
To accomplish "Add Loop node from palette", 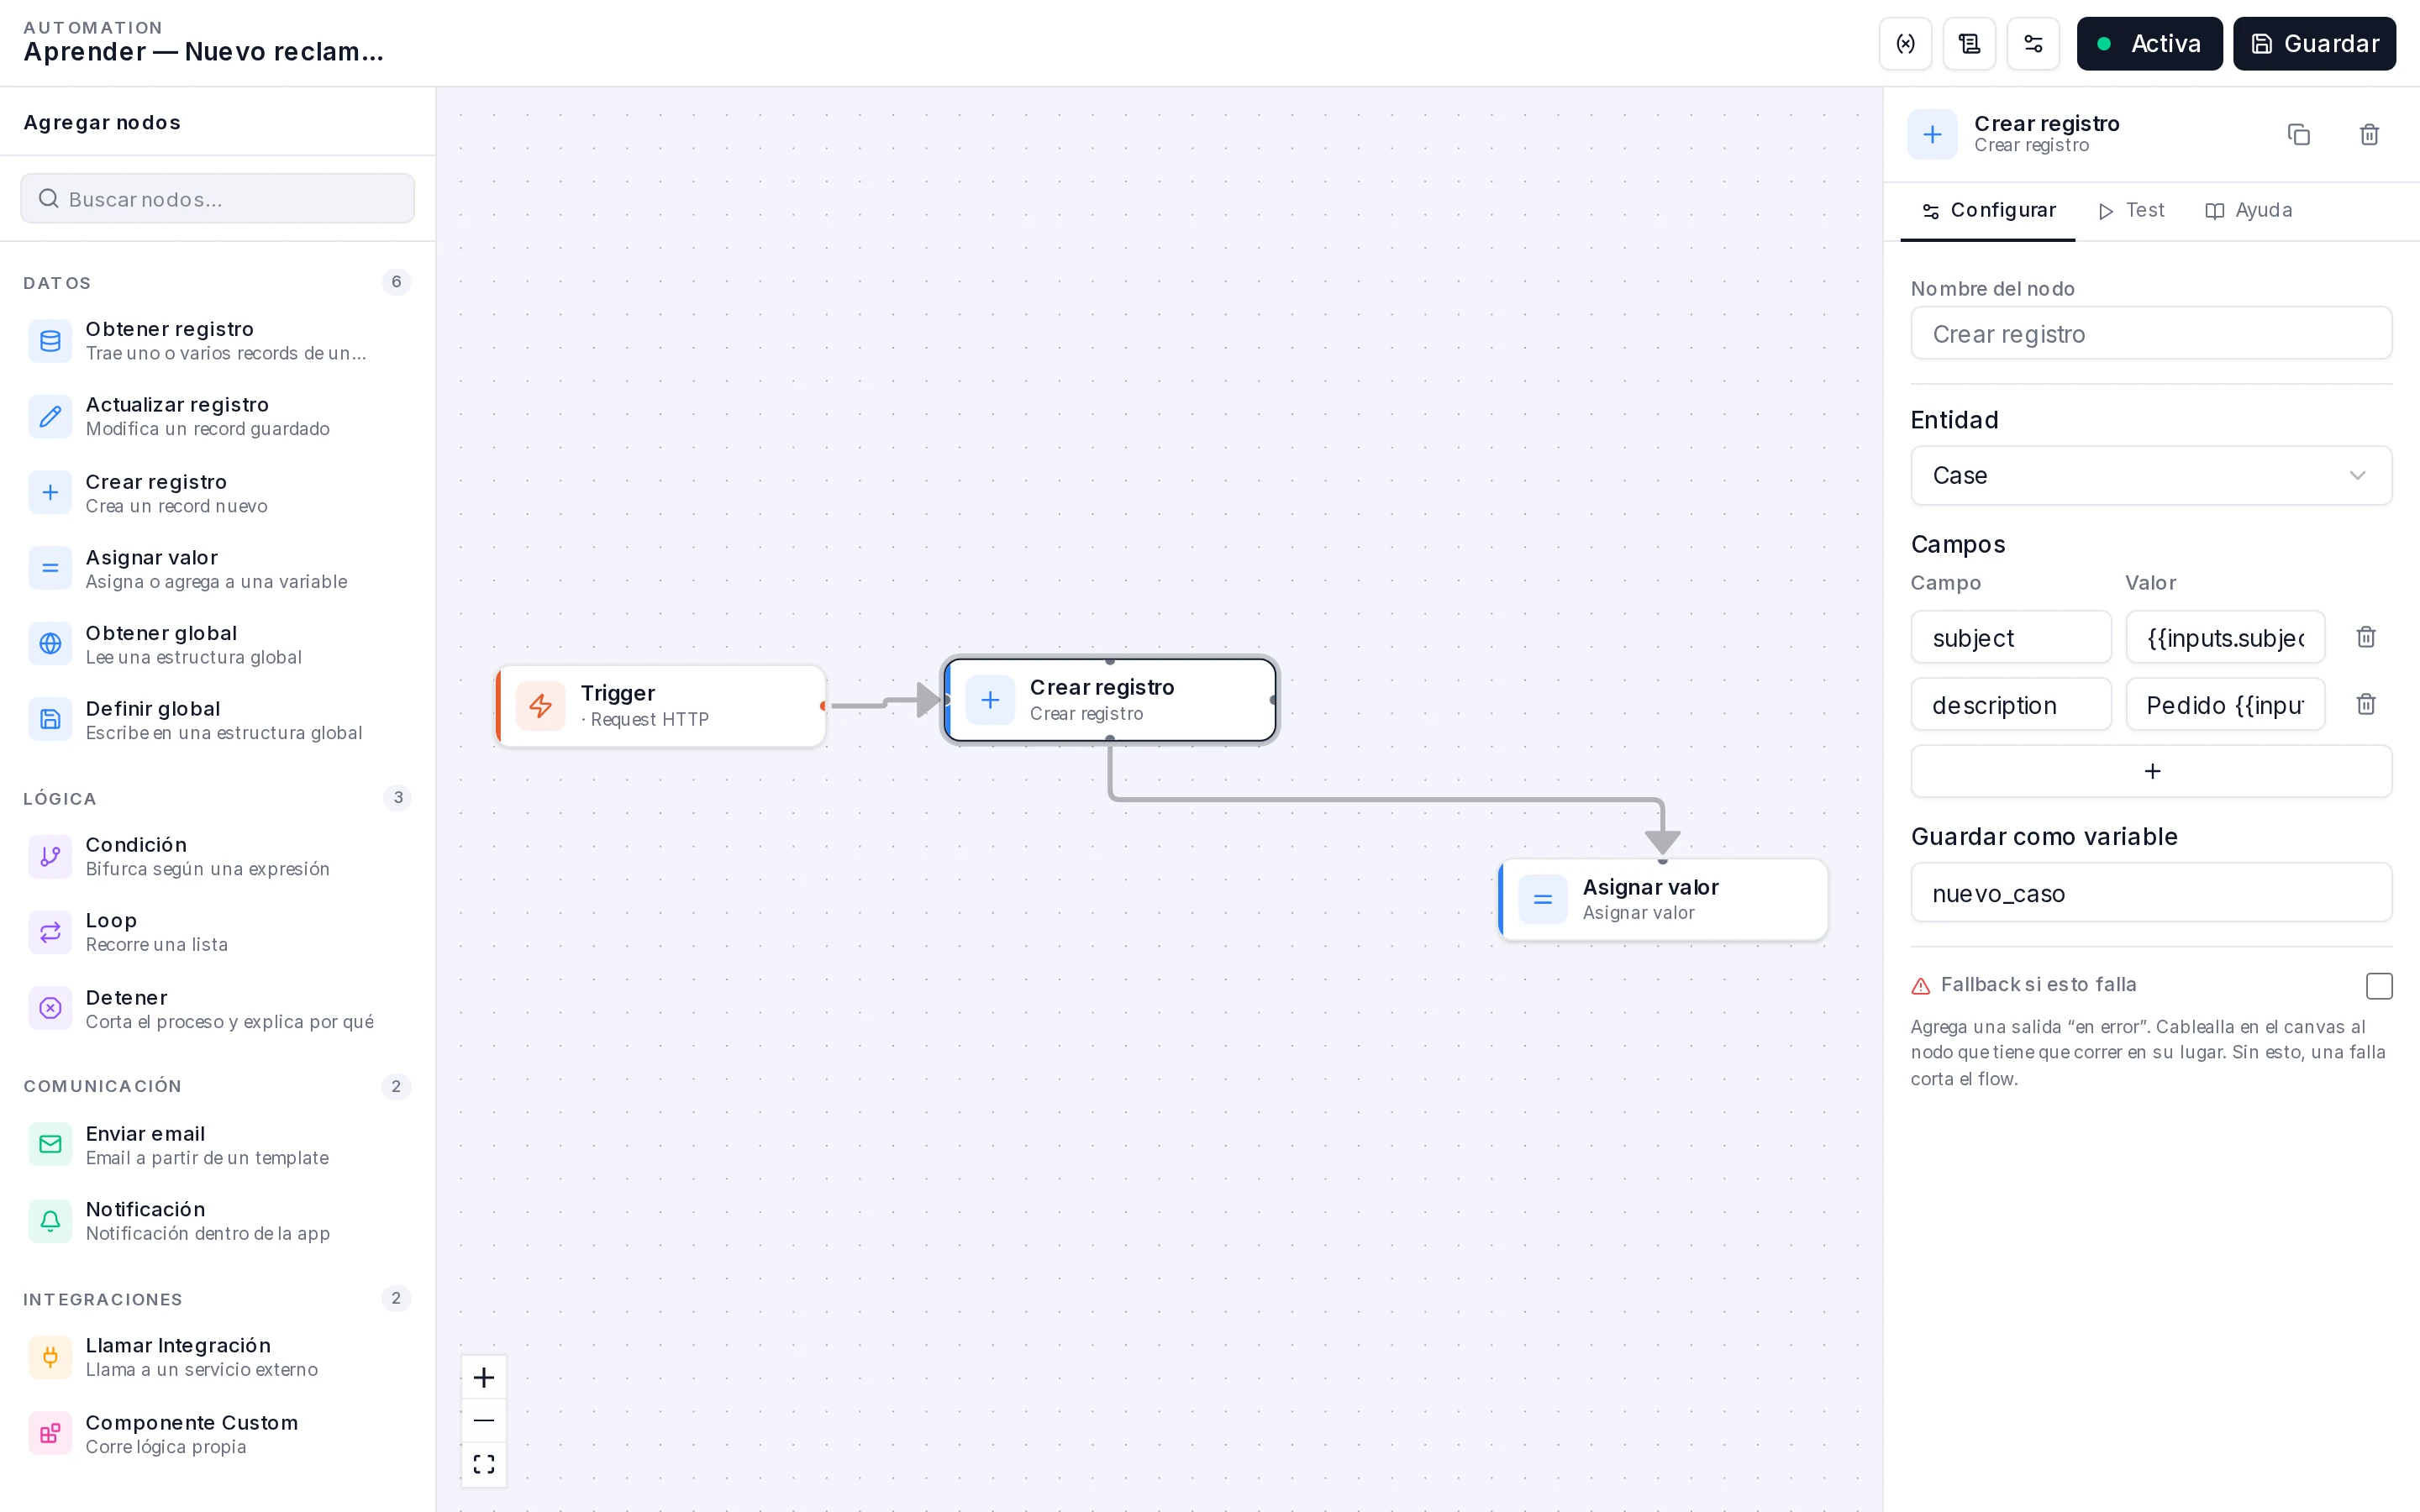I will 218,932.
